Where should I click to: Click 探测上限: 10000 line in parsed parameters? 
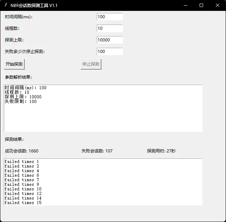tap(23, 97)
